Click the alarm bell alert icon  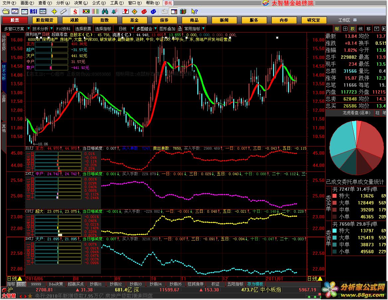point(114,11)
